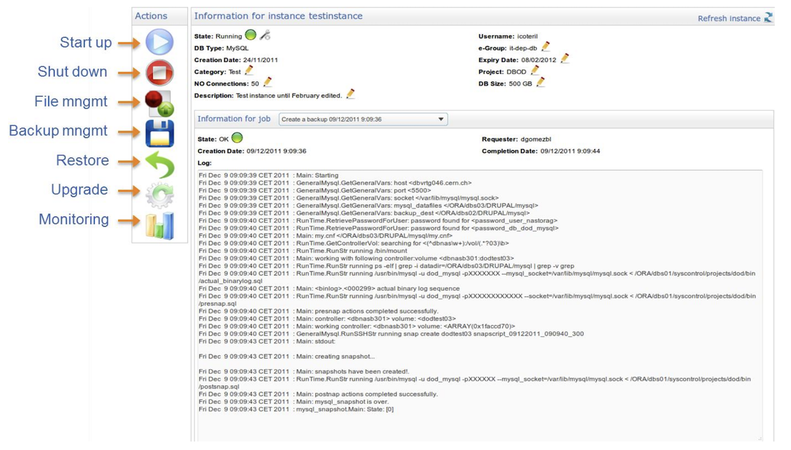Click the wrench icon beside State Running
Viewport: 791px width, 450px height.
click(265, 35)
